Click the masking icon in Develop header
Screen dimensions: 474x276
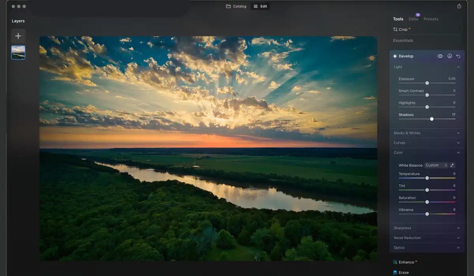(449, 56)
